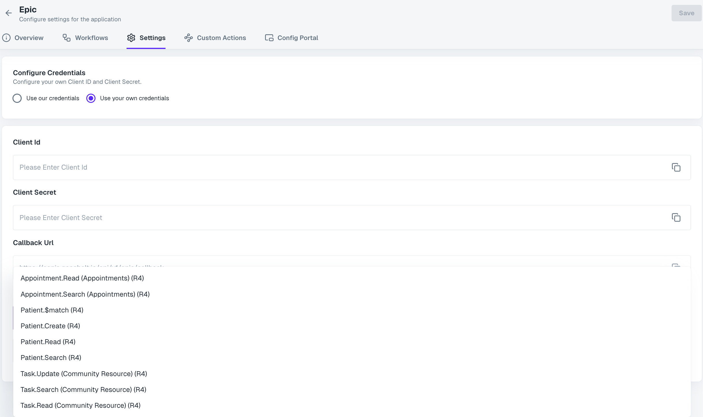Choose Patient.Read (R4) from the scope list
703x417 pixels.
[x=48, y=342]
